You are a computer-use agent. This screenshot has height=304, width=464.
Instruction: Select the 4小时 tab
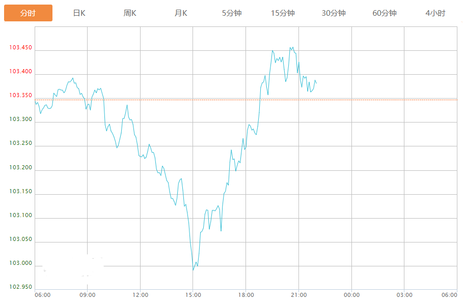(x=435, y=13)
